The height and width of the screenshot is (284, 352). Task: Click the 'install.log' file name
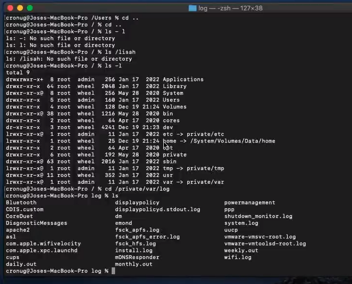[134, 250]
